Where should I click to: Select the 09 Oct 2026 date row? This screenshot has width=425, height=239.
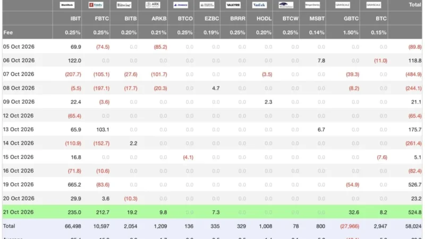pyautogui.click(x=19, y=102)
